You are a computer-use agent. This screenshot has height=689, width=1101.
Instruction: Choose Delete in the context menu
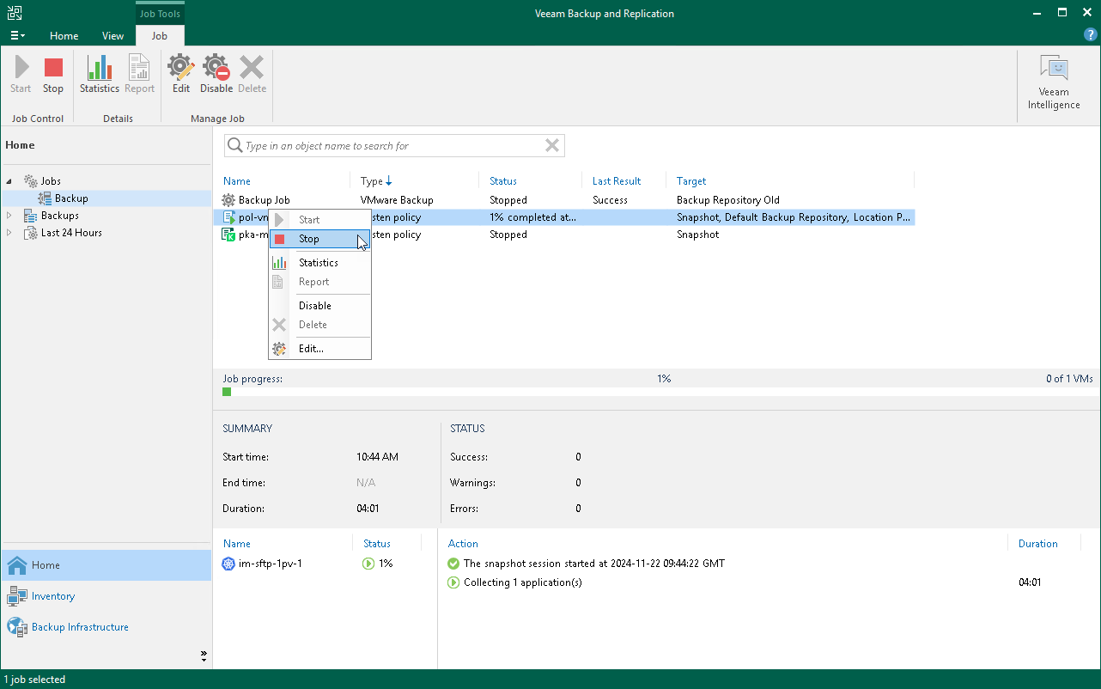(319, 325)
